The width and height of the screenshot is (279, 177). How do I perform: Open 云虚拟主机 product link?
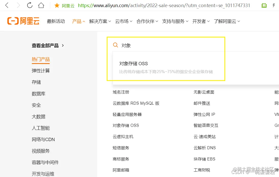pyautogui.click(x=123, y=137)
